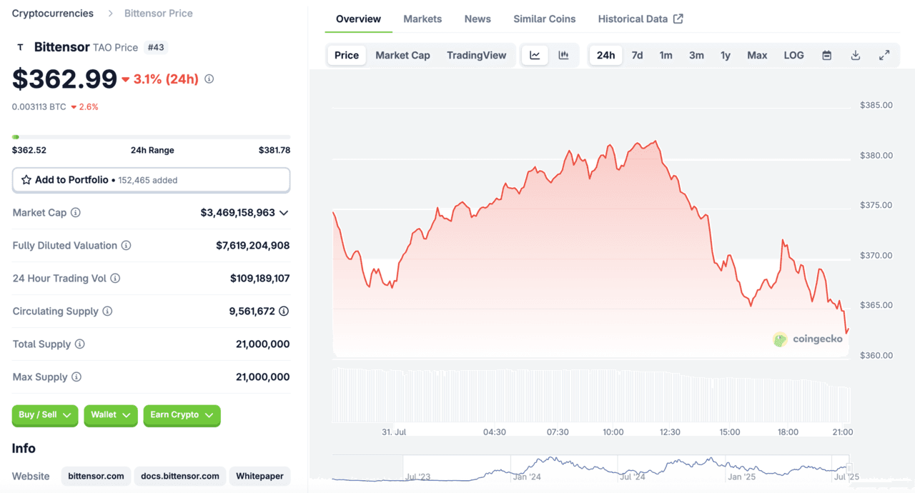Open the Whitepaper link
This screenshot has width=915, height=493.
[x=259, y=476]
